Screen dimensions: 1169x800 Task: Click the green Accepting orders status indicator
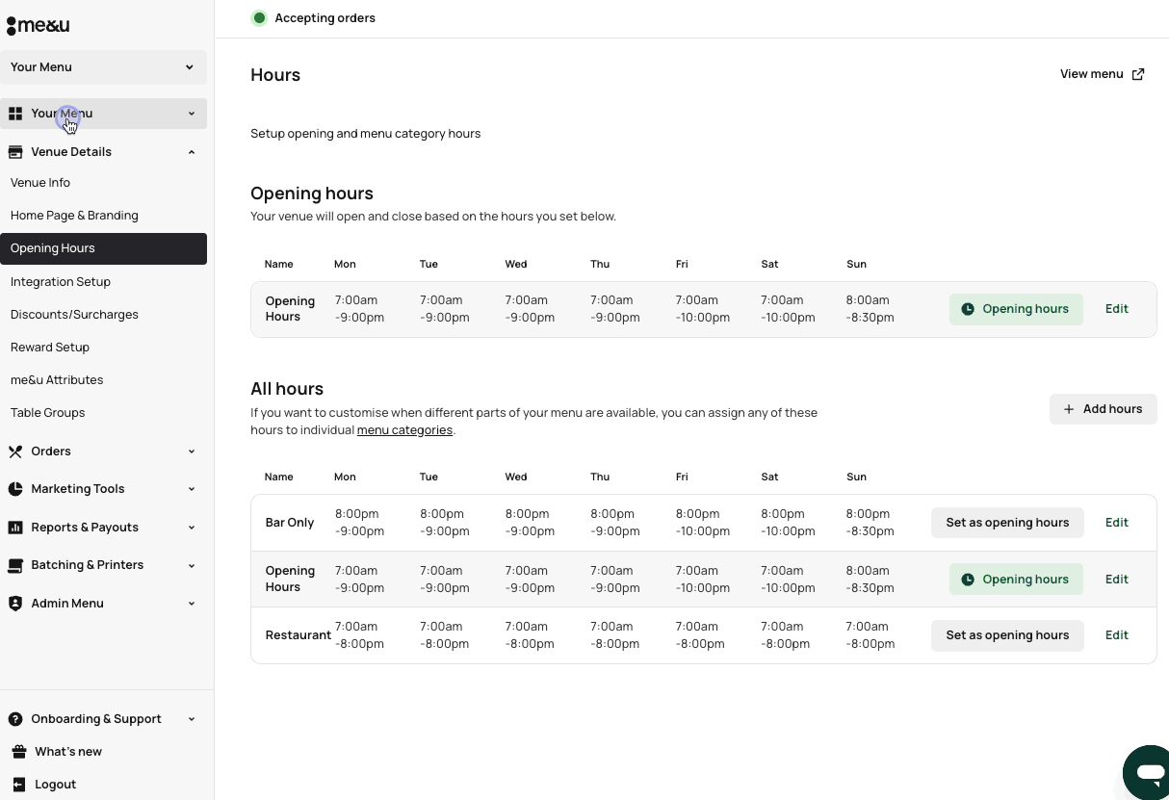(x=259, y=18)
